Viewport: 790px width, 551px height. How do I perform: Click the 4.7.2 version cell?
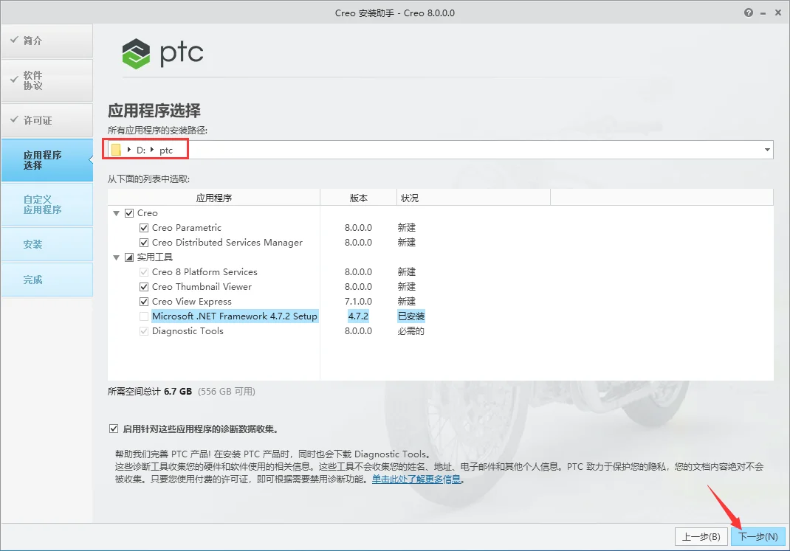click(x=358, y=316)
